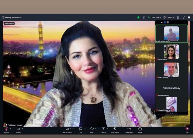This screenshot has height=138, width=193.
Task: Remove pin from main video
Action: point(9,23)
